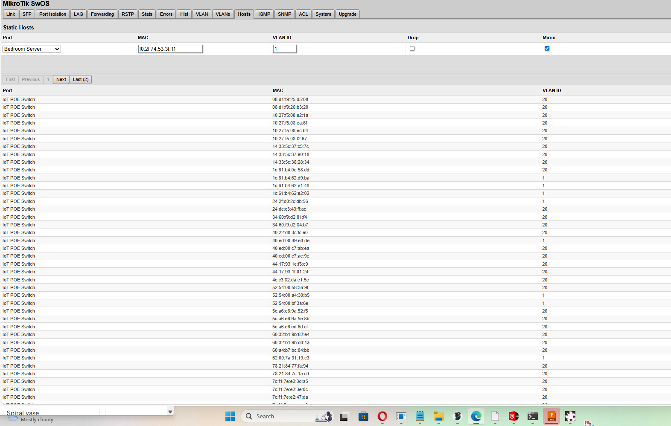Open the ACL tab
671x426 pixels.
coord(303,14)
